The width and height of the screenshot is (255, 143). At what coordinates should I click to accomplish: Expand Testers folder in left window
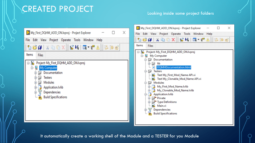point(35,78)
